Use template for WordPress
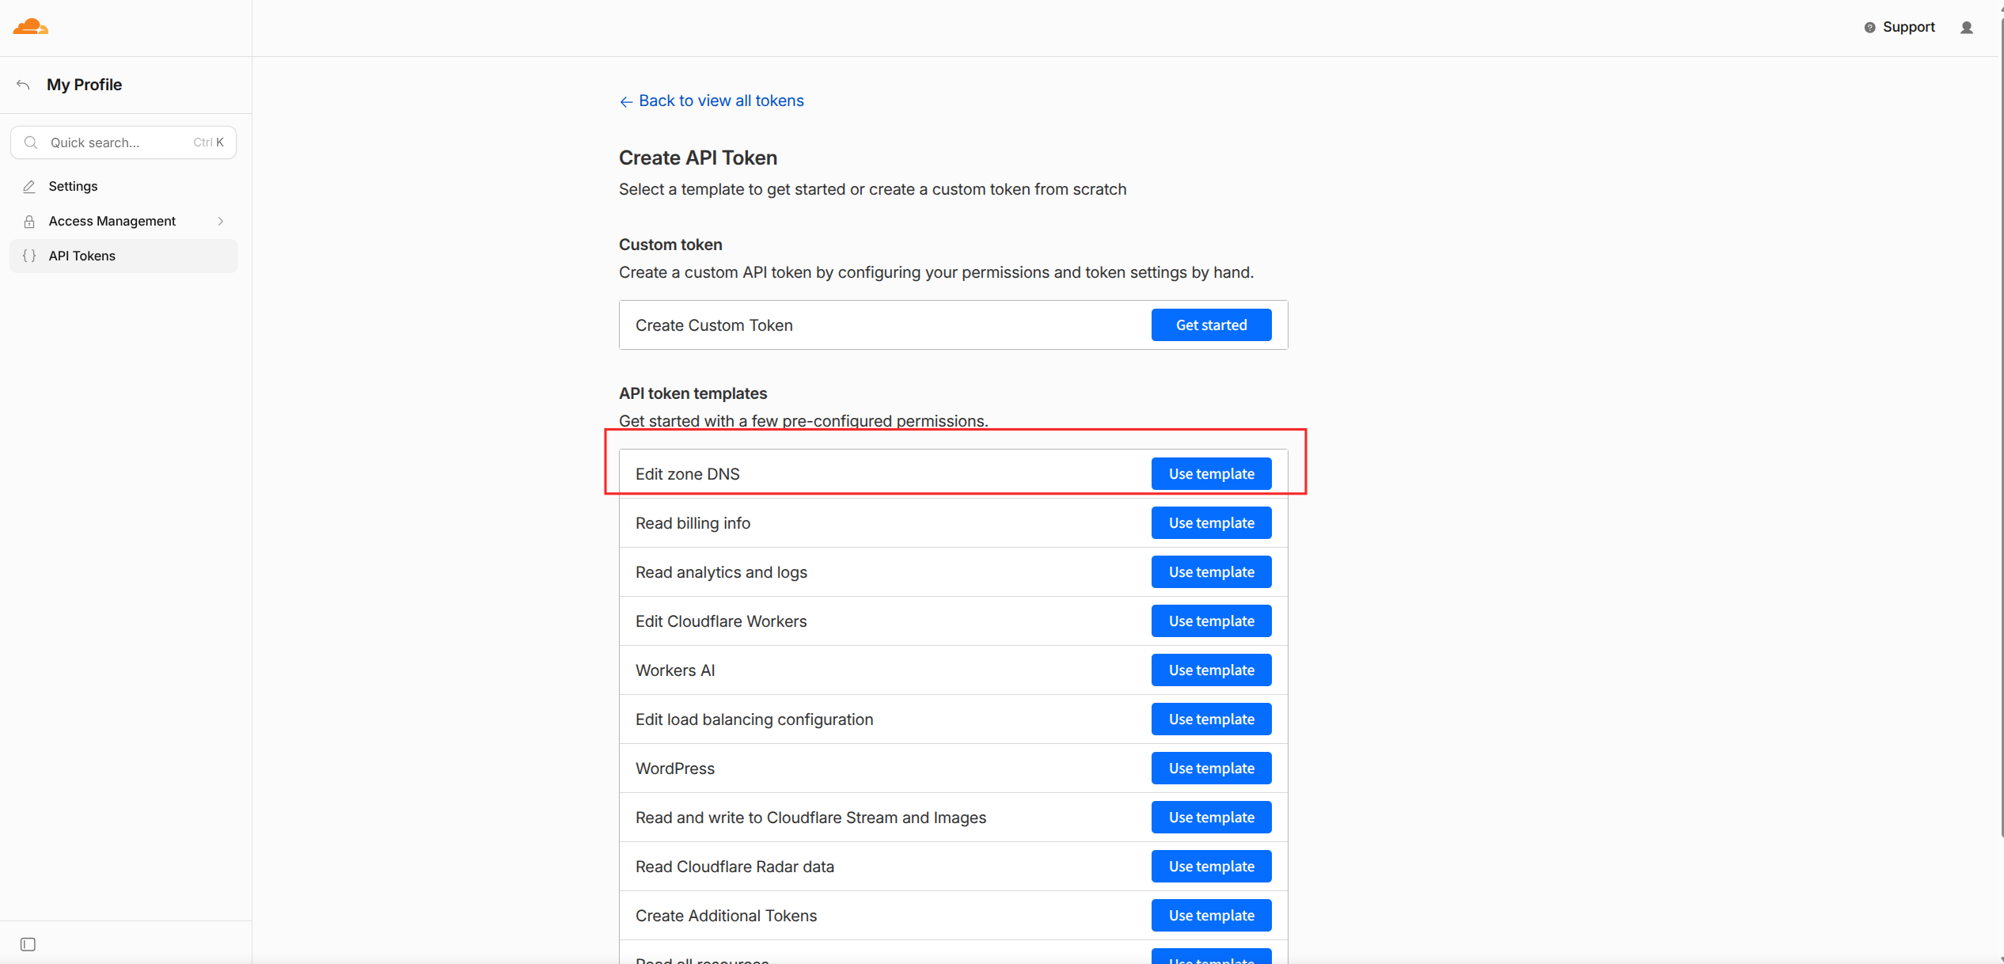This screenshot has height=964, width=2004. click(1211, 768)
